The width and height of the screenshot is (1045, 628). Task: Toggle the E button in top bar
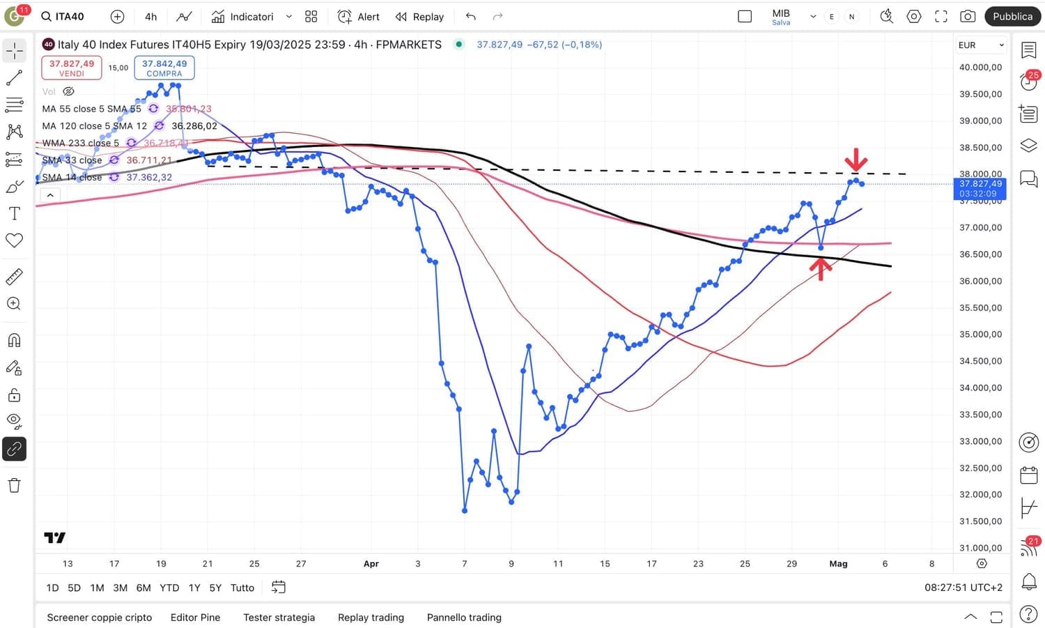(832, 17)
